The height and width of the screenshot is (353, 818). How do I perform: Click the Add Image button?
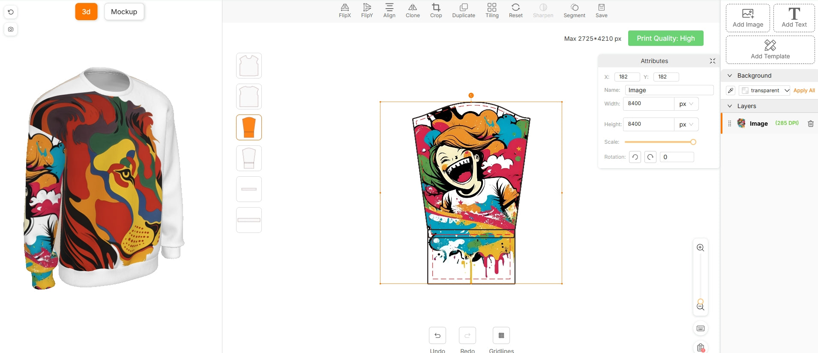pyautogui.click(x=748, y=18)
